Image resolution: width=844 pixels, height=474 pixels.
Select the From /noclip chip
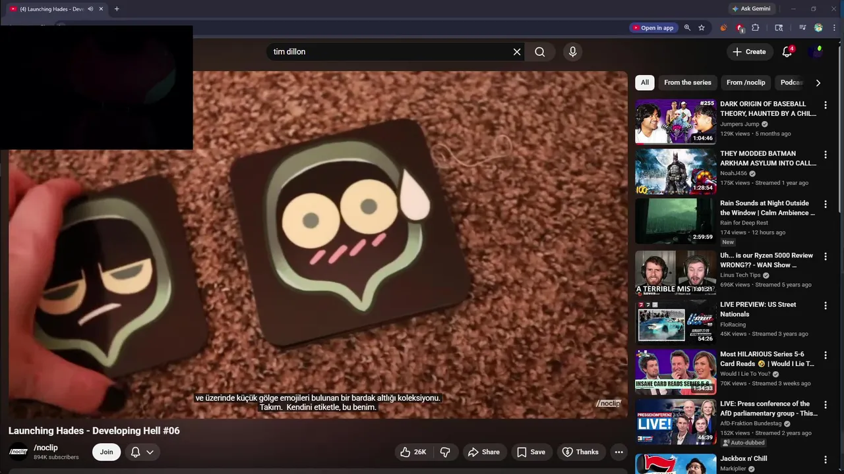click(x=746, y=82)
